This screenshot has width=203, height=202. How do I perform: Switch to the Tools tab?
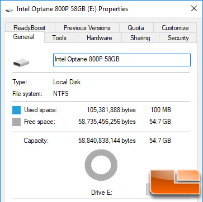[x=59, y=38]
